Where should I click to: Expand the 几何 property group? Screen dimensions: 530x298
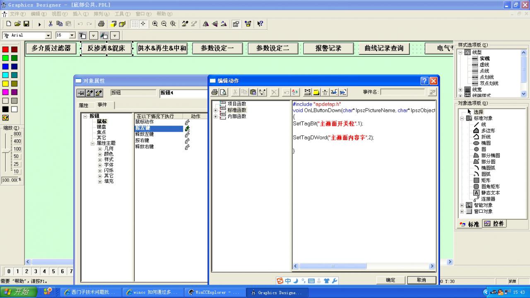pyautogui.click(x=100, y=149)
